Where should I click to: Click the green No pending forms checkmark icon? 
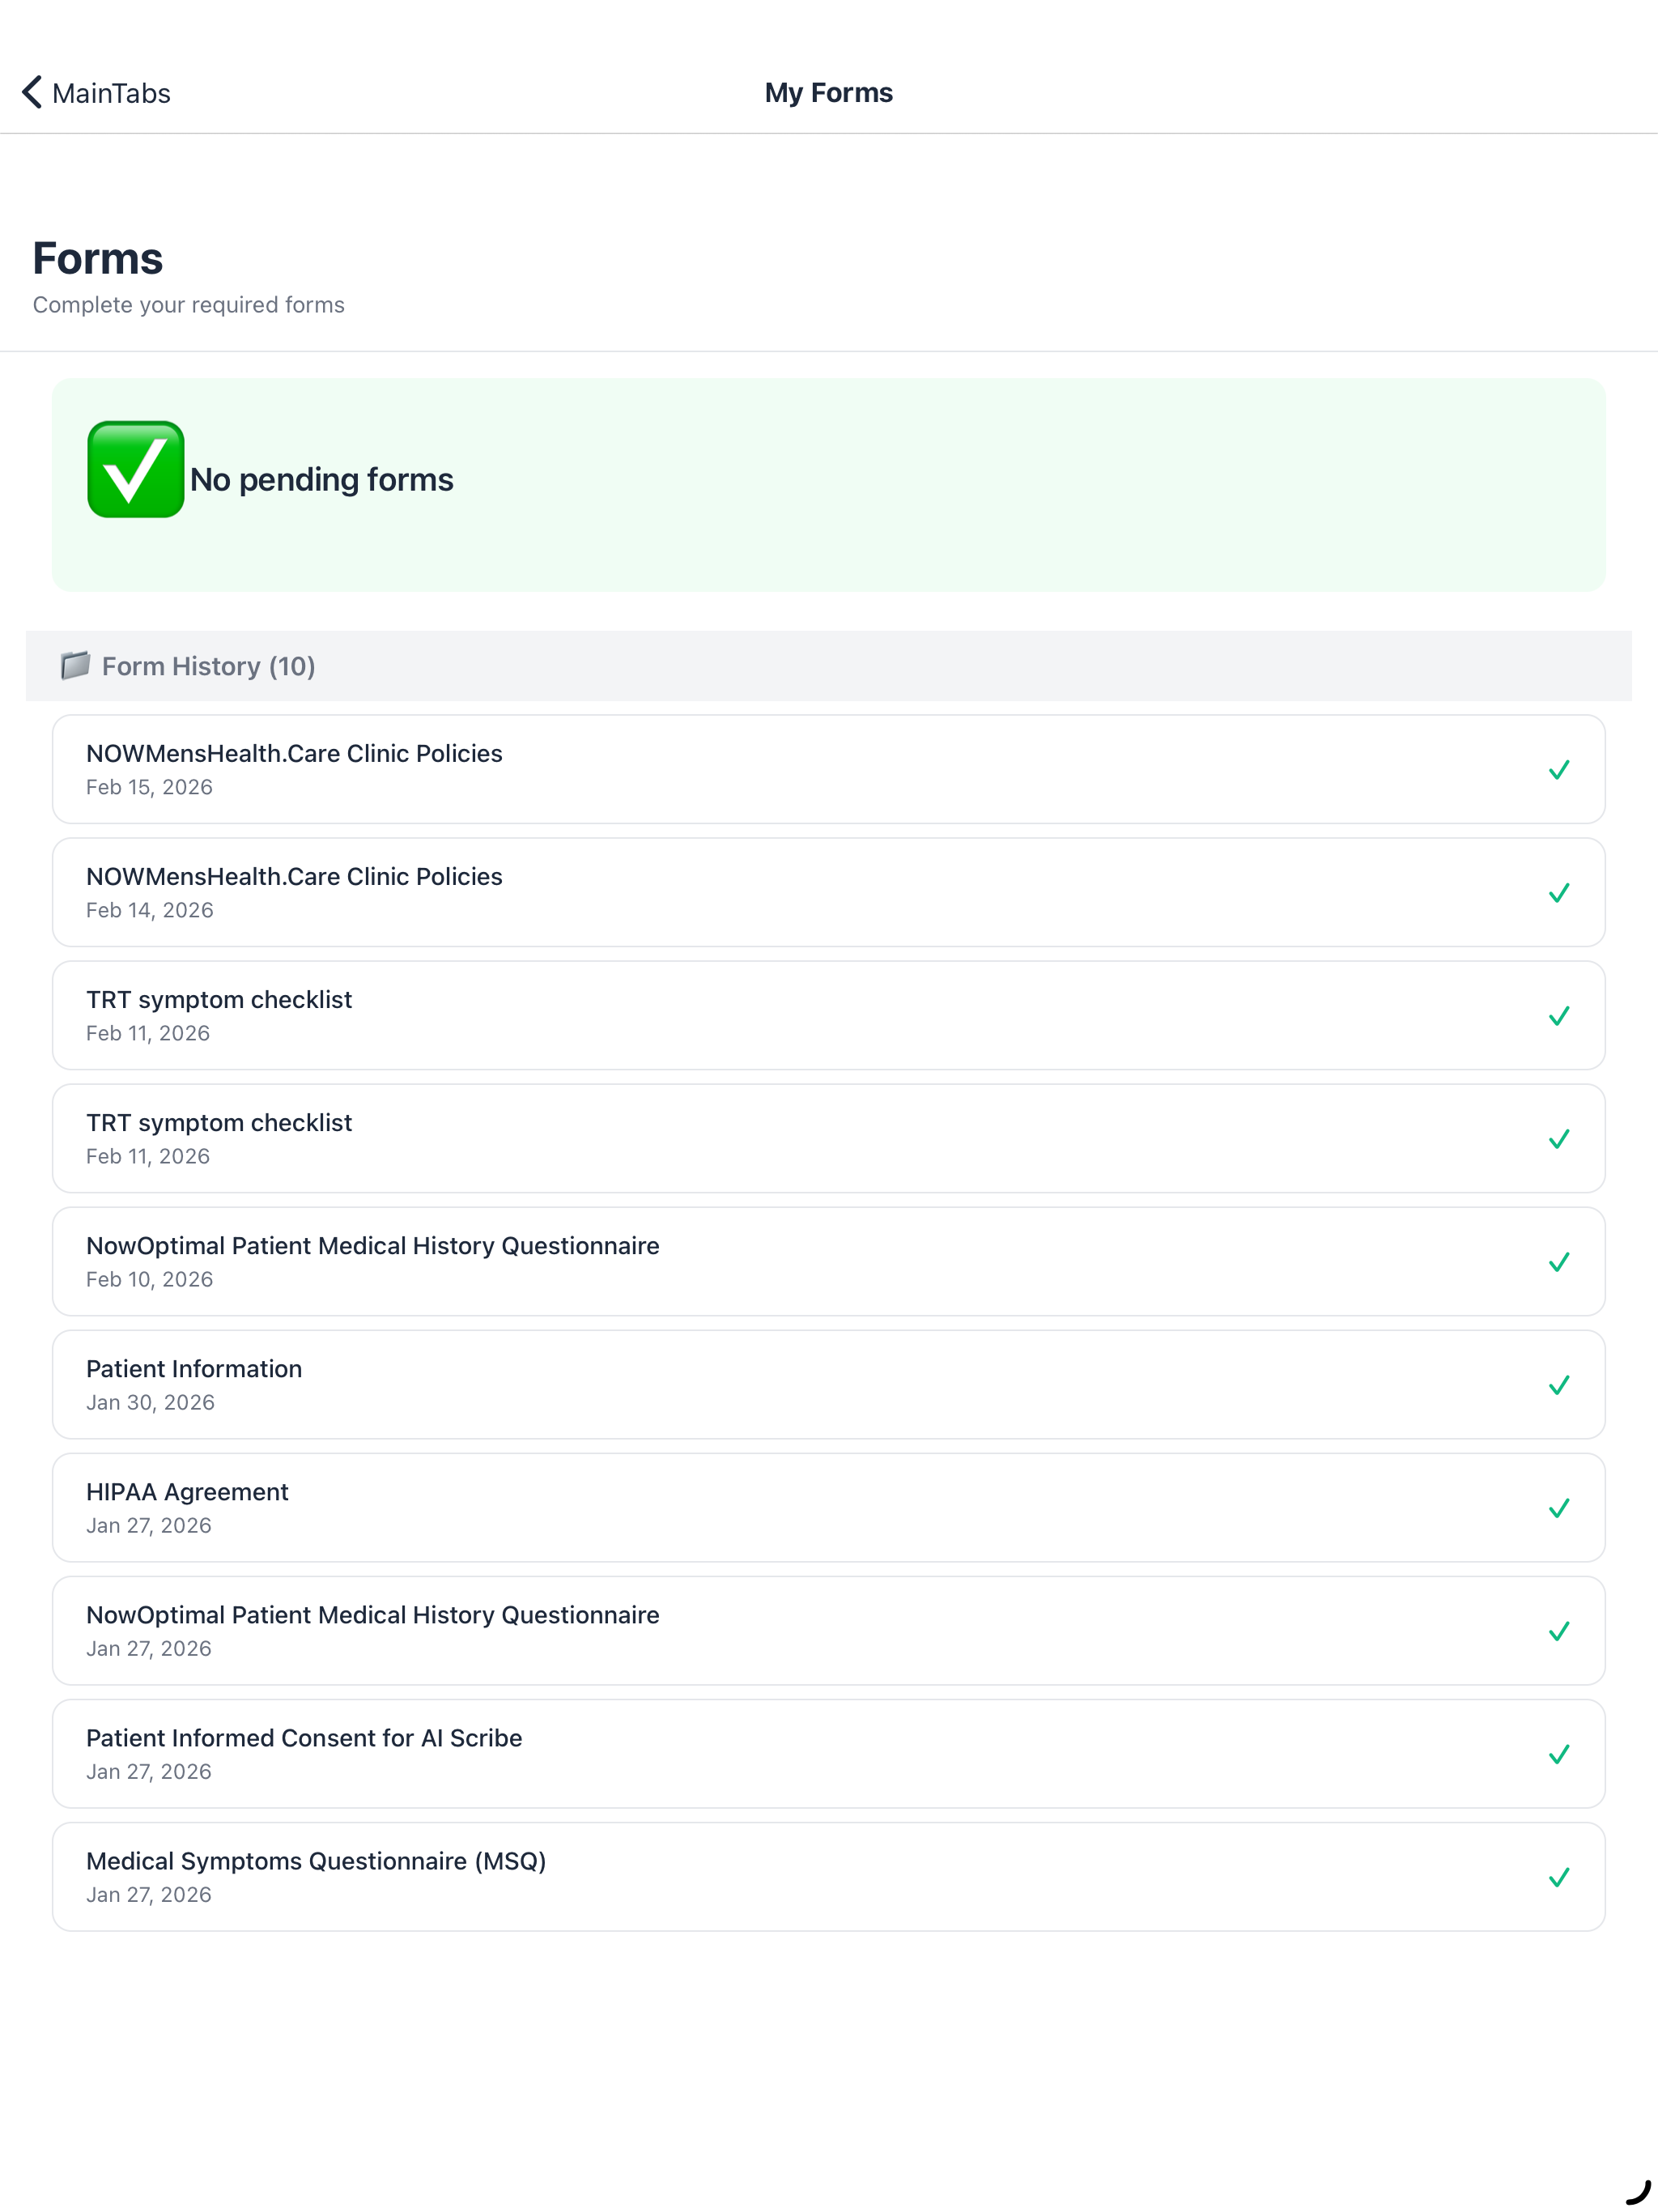click(x=136, y=469)
